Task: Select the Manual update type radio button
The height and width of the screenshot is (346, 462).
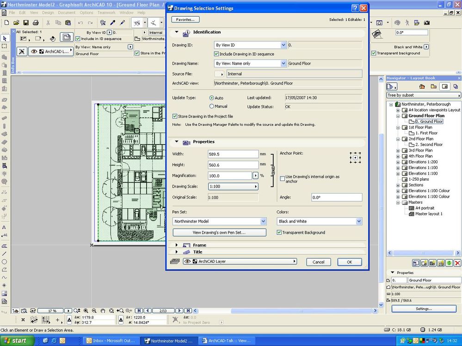Action: (x=212, y=106)
